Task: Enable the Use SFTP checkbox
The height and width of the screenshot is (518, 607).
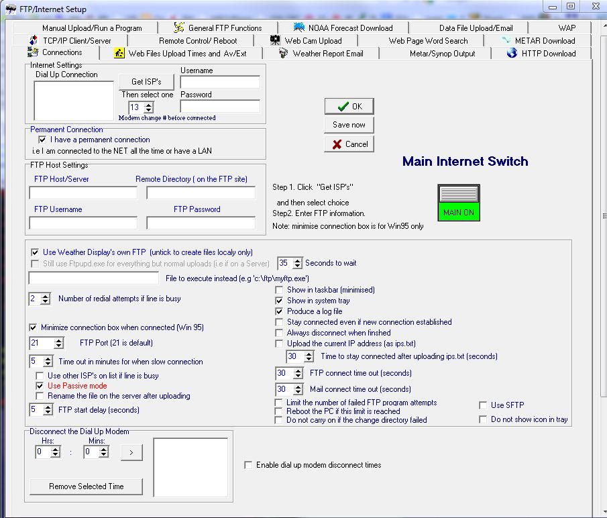Action: coord(483,405)
